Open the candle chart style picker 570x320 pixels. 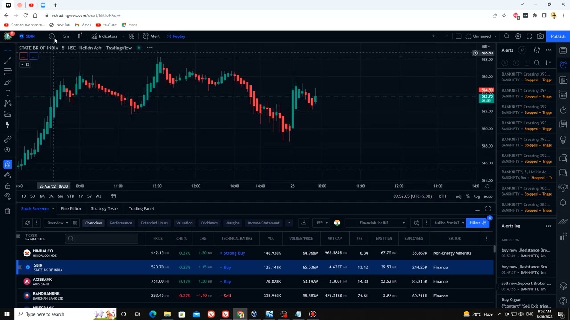80,36
